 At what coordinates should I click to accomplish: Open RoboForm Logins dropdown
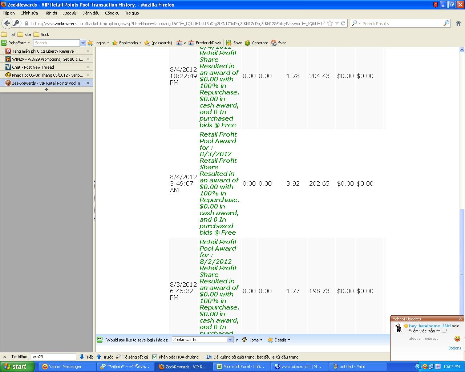pyautogui.click(x=98, y=43)
